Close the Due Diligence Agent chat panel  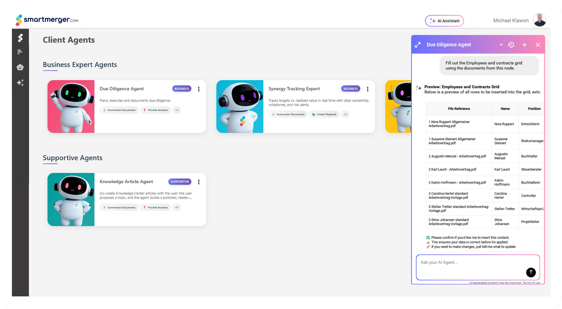538,45
